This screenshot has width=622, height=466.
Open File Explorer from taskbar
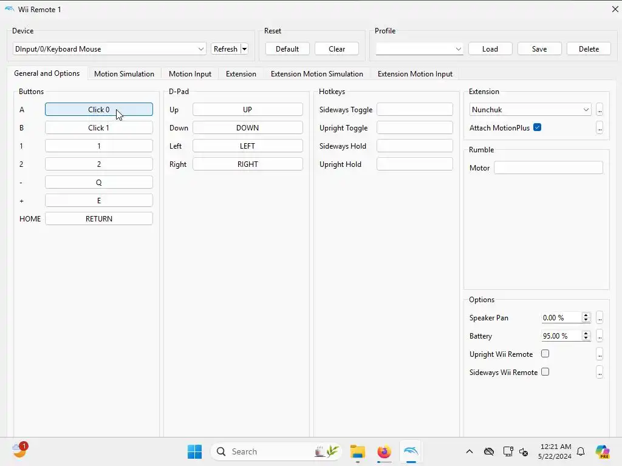[x=357, y=451]
